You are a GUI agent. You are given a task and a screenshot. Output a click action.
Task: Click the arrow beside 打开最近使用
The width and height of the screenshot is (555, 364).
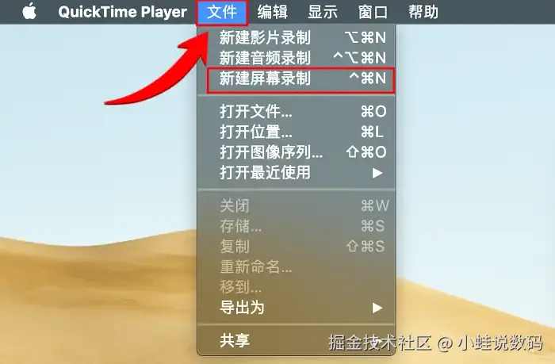click(377, 173)
